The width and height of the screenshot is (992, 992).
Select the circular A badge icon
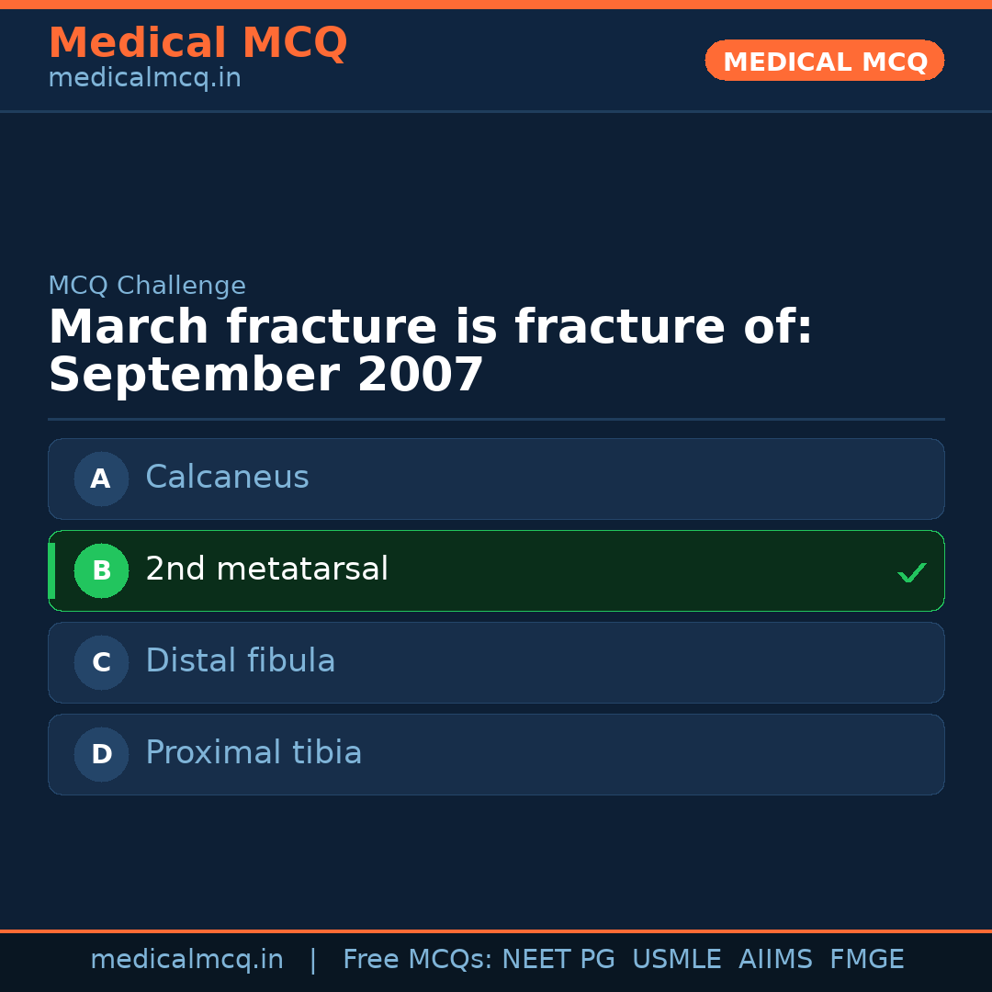tap(101, 479)
